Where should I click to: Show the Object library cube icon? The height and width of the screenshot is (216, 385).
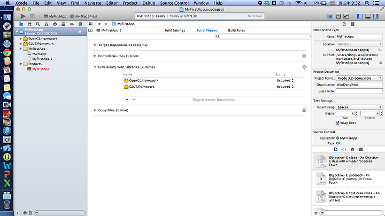(x=352, y=149)
